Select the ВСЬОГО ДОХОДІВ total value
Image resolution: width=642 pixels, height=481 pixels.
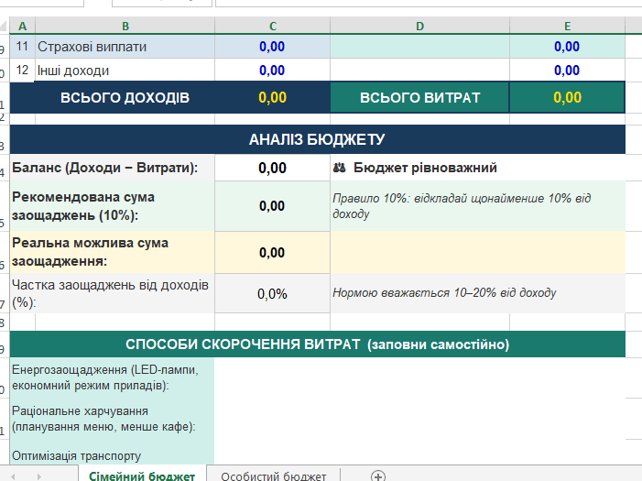[x=273, y=97]
